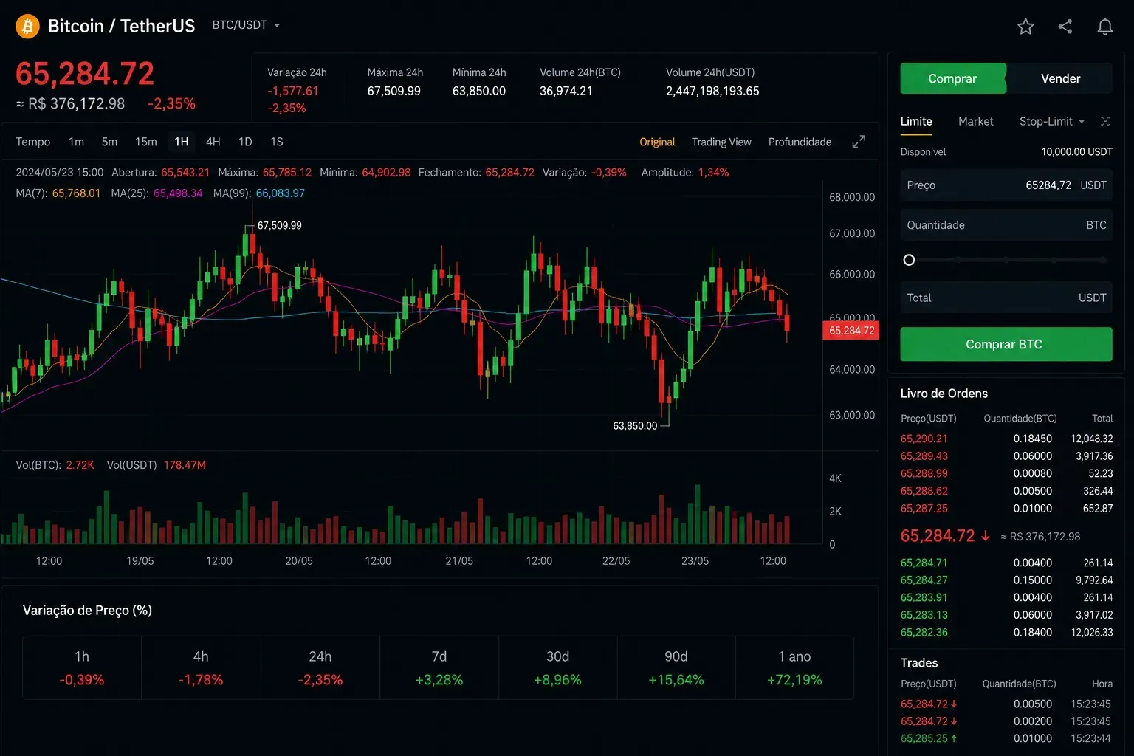Image resolution: width=1134 pixels, height=756 pixels.
Task: Click the Quantidade input field
Action: (1006, 225)
